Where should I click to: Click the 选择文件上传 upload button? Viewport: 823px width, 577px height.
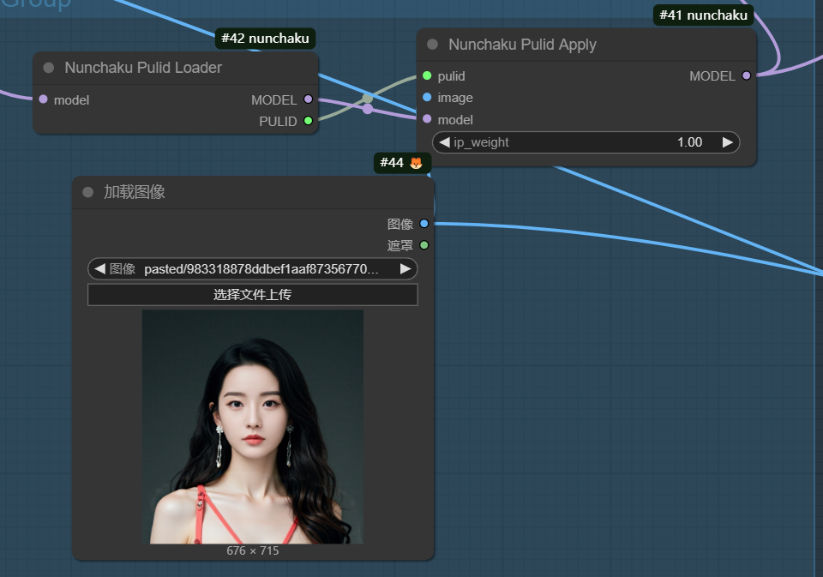point(252,295)
